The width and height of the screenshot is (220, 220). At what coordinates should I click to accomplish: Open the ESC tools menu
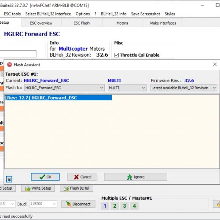coord(12,14)
